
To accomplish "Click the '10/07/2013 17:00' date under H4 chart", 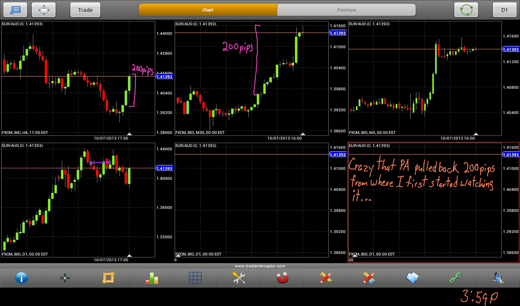I will [111, 138].
